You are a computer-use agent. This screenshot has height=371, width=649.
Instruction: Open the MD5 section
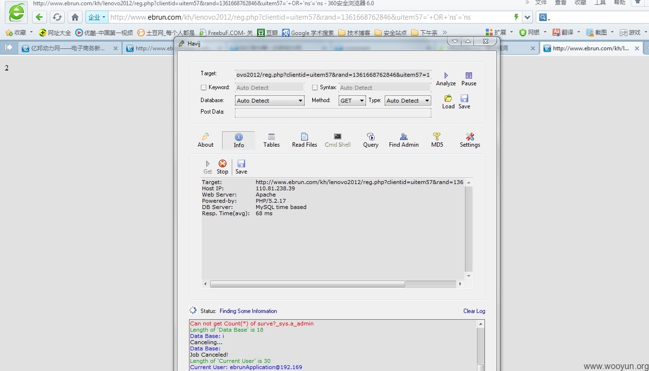(x=437, y=140)
